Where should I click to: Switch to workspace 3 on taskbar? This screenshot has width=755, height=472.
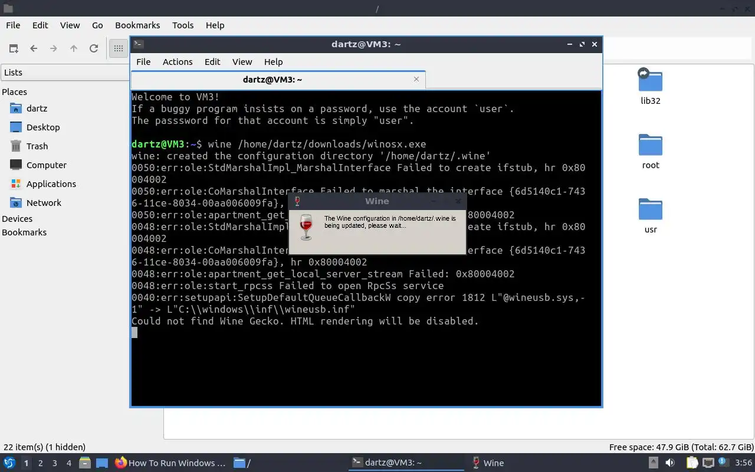(x=54, y=463)
